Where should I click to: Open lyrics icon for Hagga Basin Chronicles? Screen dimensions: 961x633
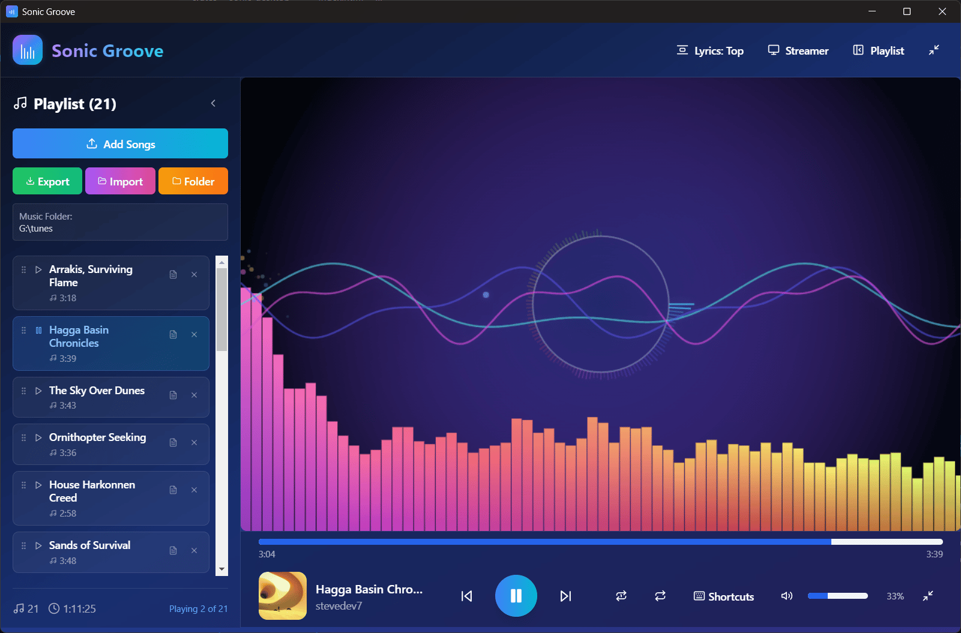(x=173, y=334)
